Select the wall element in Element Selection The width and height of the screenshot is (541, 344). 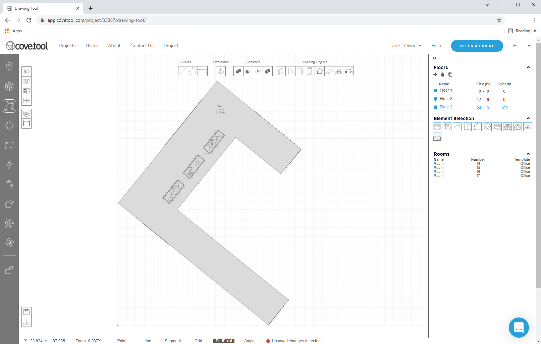(x=437, y=127)
